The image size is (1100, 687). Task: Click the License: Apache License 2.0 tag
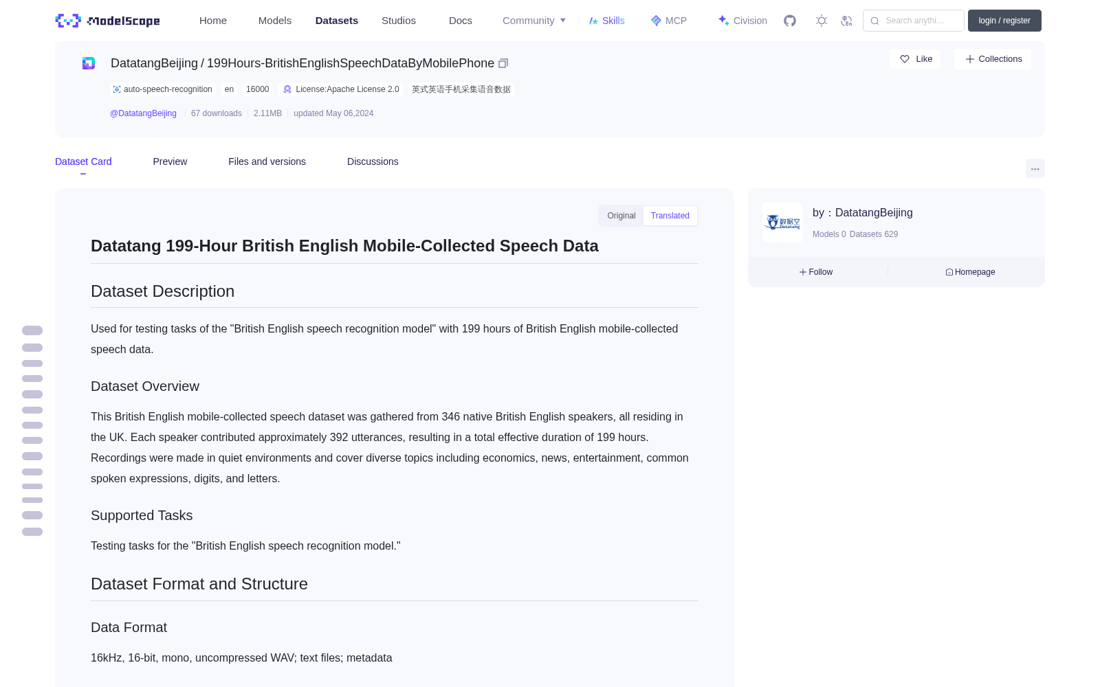[x=341, y=89]
